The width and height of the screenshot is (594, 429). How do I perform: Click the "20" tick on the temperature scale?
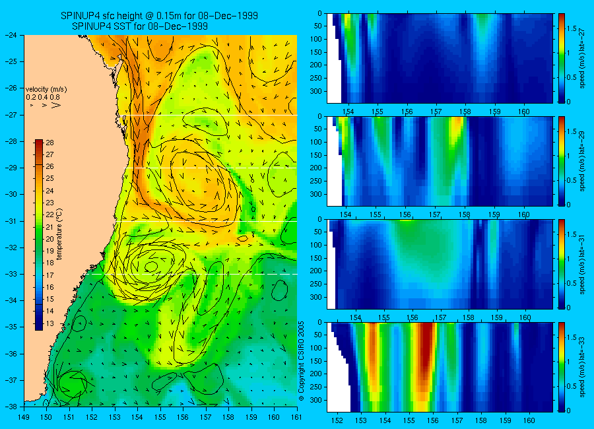(x=50, y=239)
